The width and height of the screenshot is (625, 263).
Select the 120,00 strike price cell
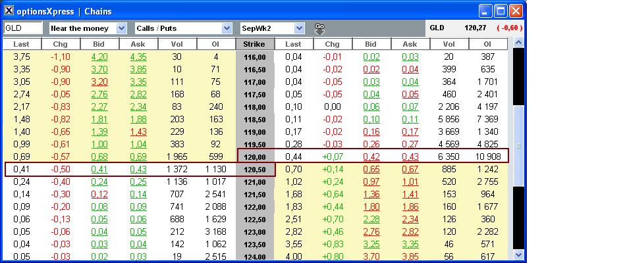254,157
